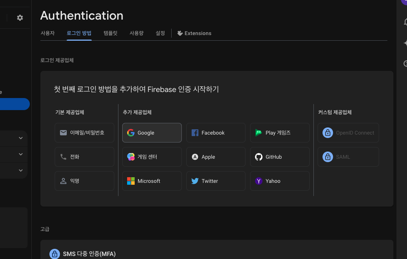Select OpenID Connect custom provider

tap(348, 133)
